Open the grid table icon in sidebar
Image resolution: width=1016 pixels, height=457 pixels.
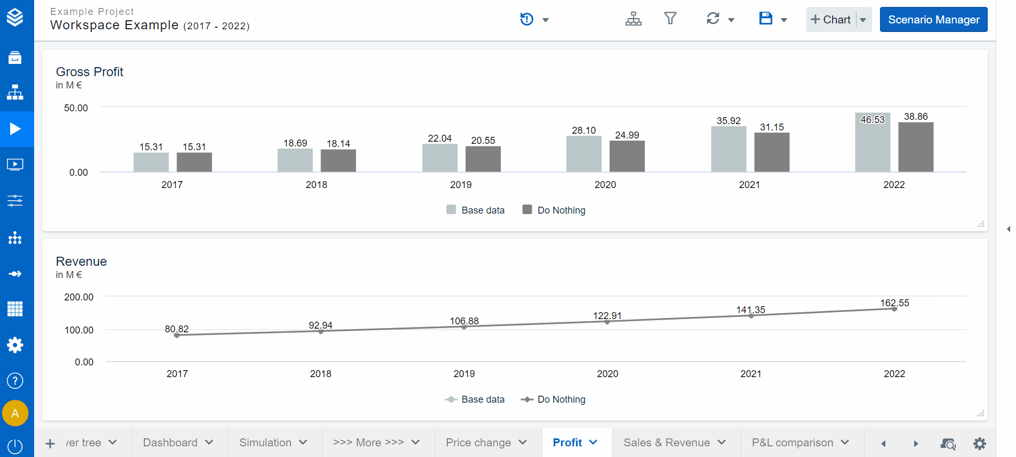[x=15, y=309]
